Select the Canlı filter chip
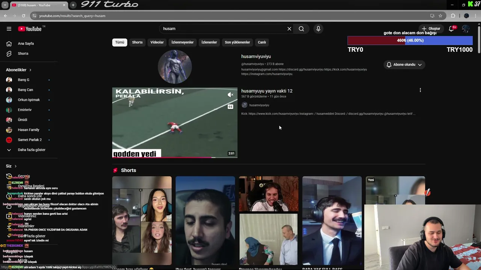 pos(262,42)
